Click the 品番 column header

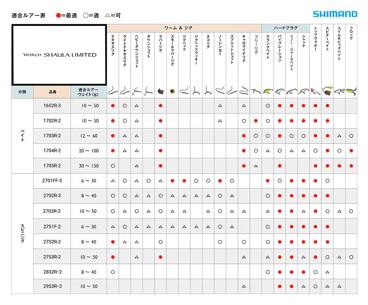pyautogui.click(x=52, y=92)
